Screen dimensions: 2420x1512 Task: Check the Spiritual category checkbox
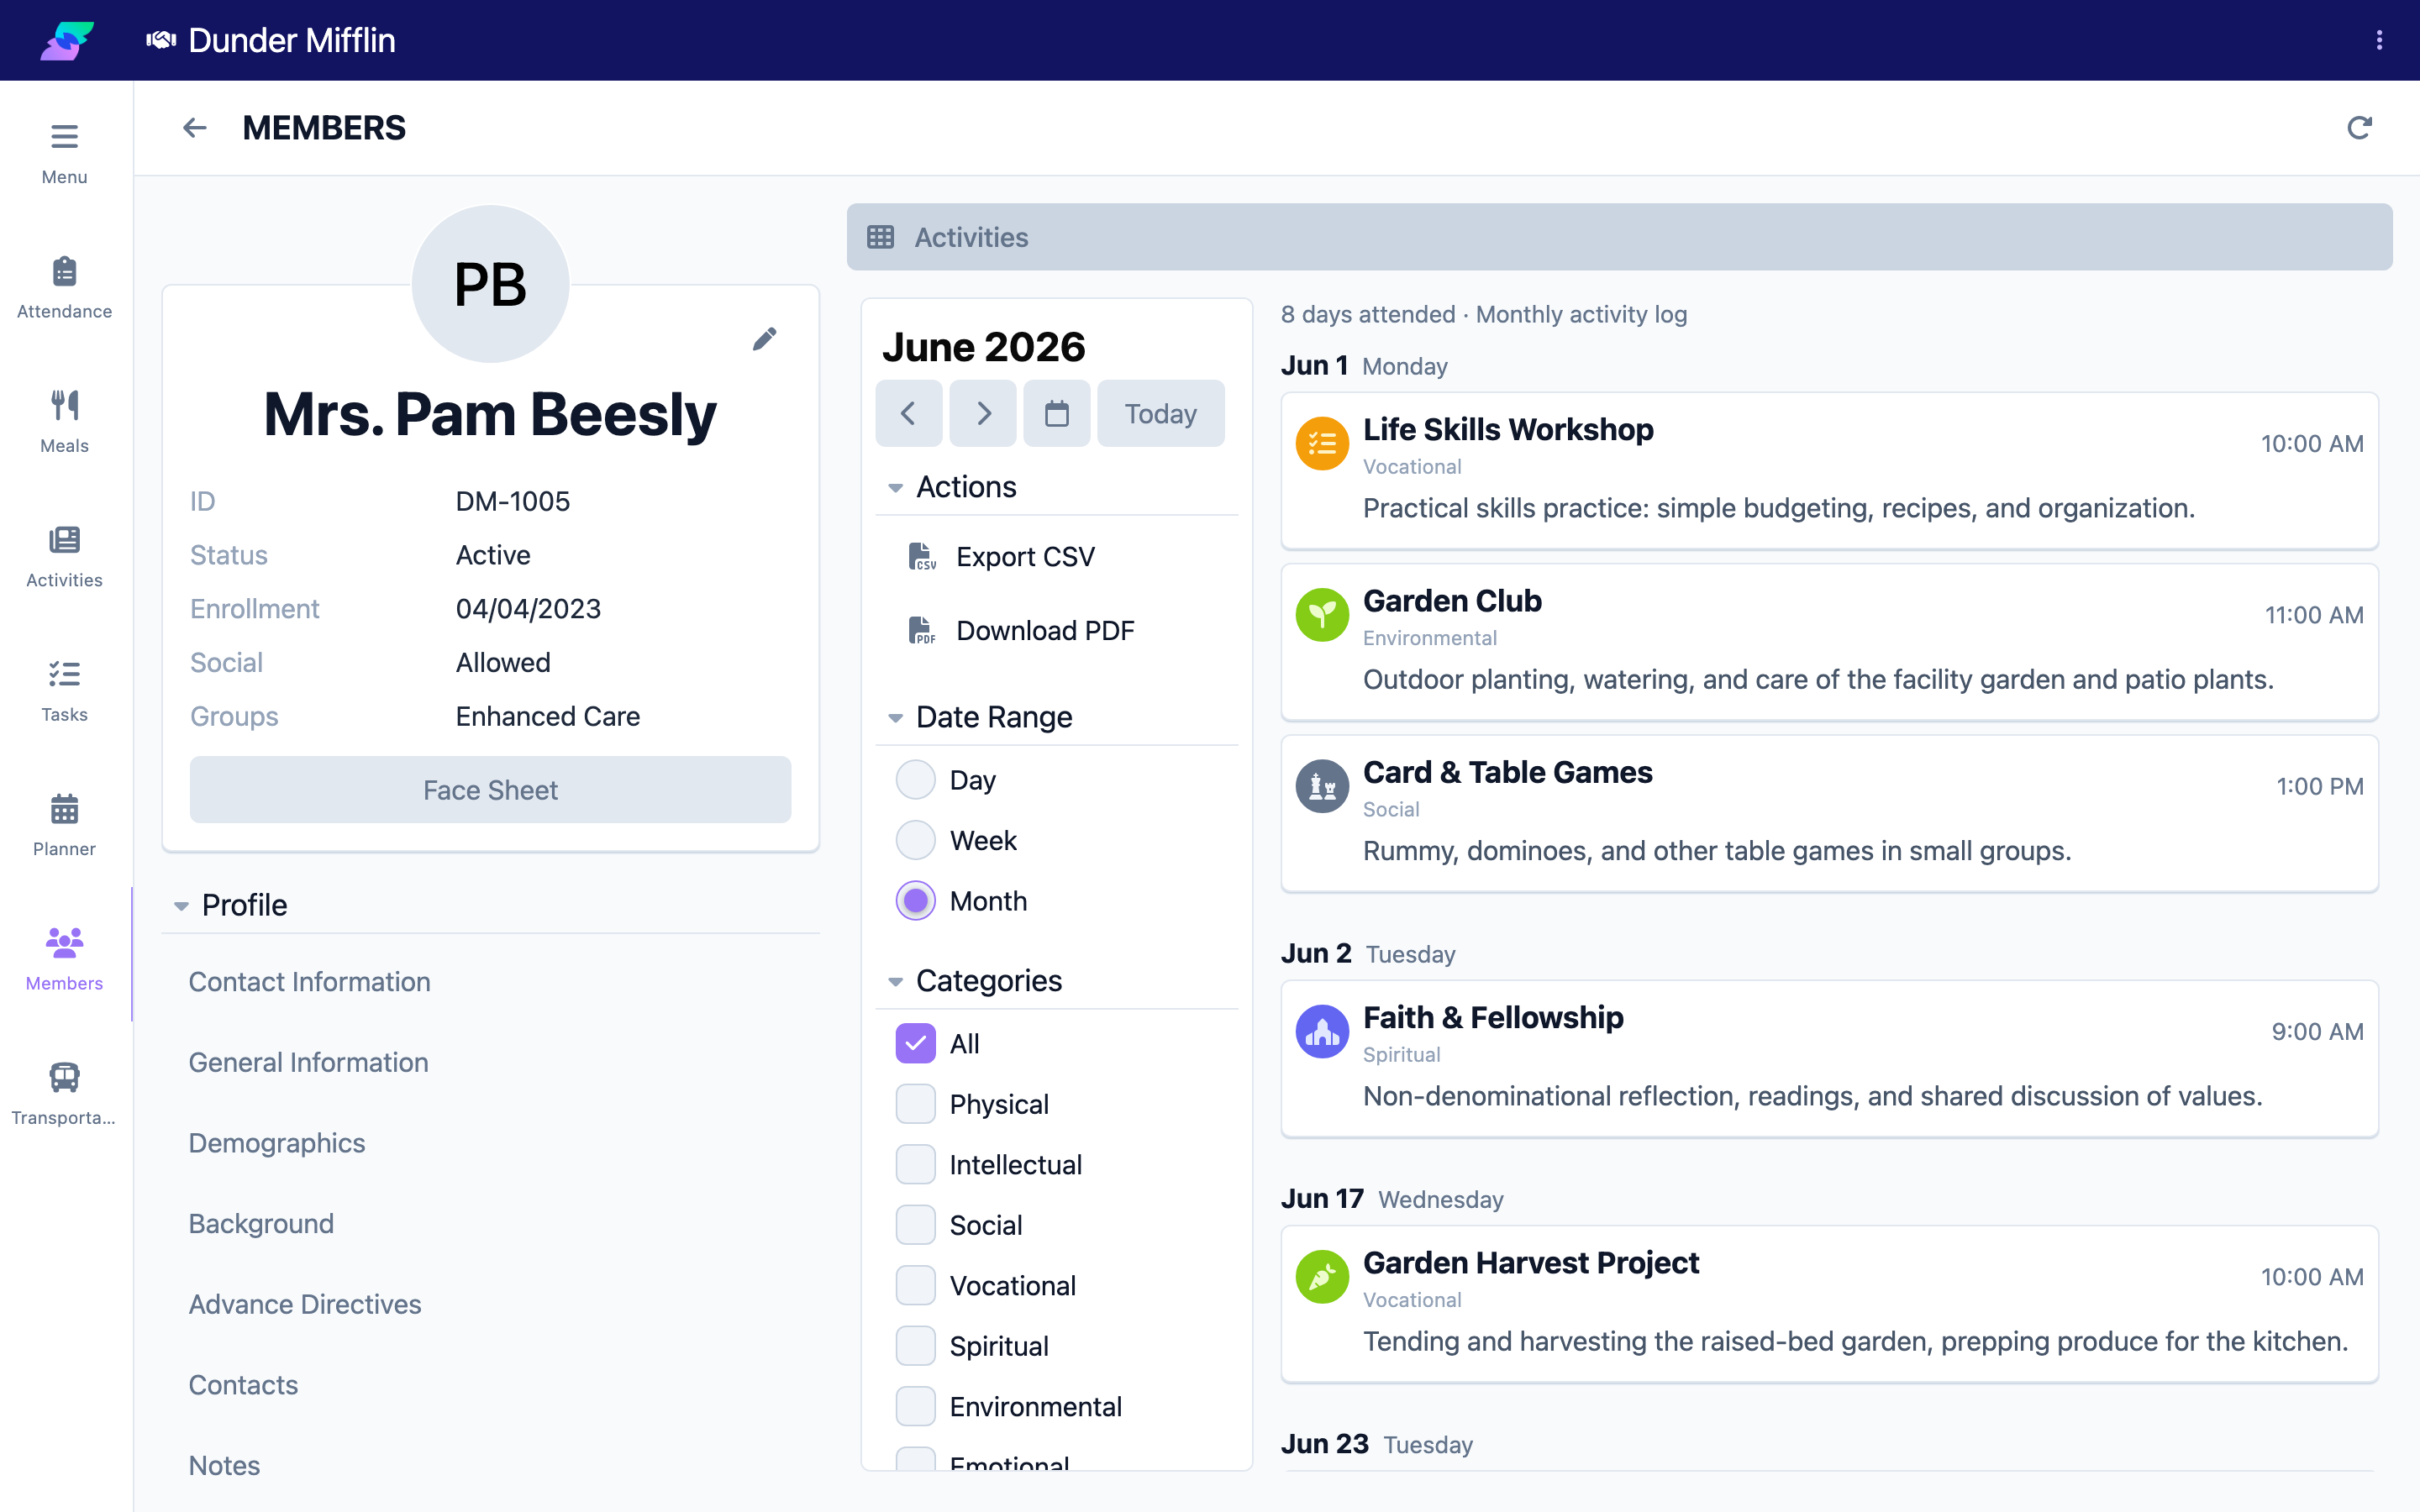tap(915, 1346)
